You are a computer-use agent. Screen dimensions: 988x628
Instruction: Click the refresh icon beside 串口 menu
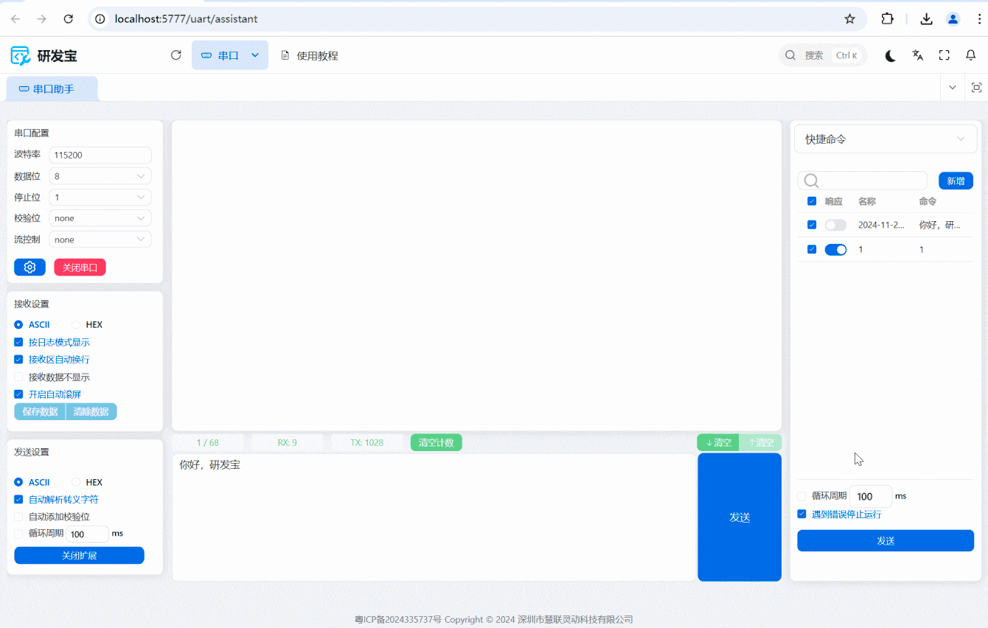[175, 55]
